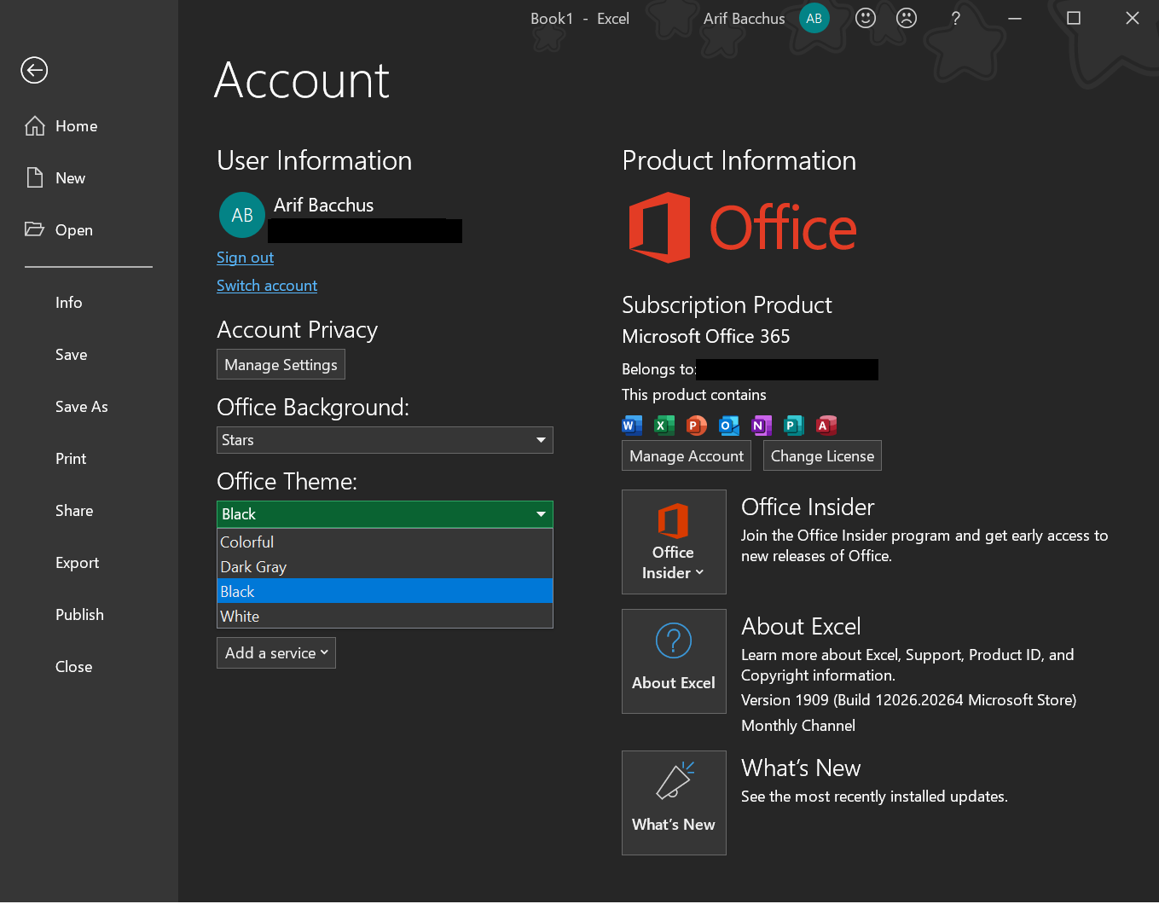Screen dimensions: 1159x904
Task: Select the Dark Gray theme option
Action: click(x=385, y=567)
